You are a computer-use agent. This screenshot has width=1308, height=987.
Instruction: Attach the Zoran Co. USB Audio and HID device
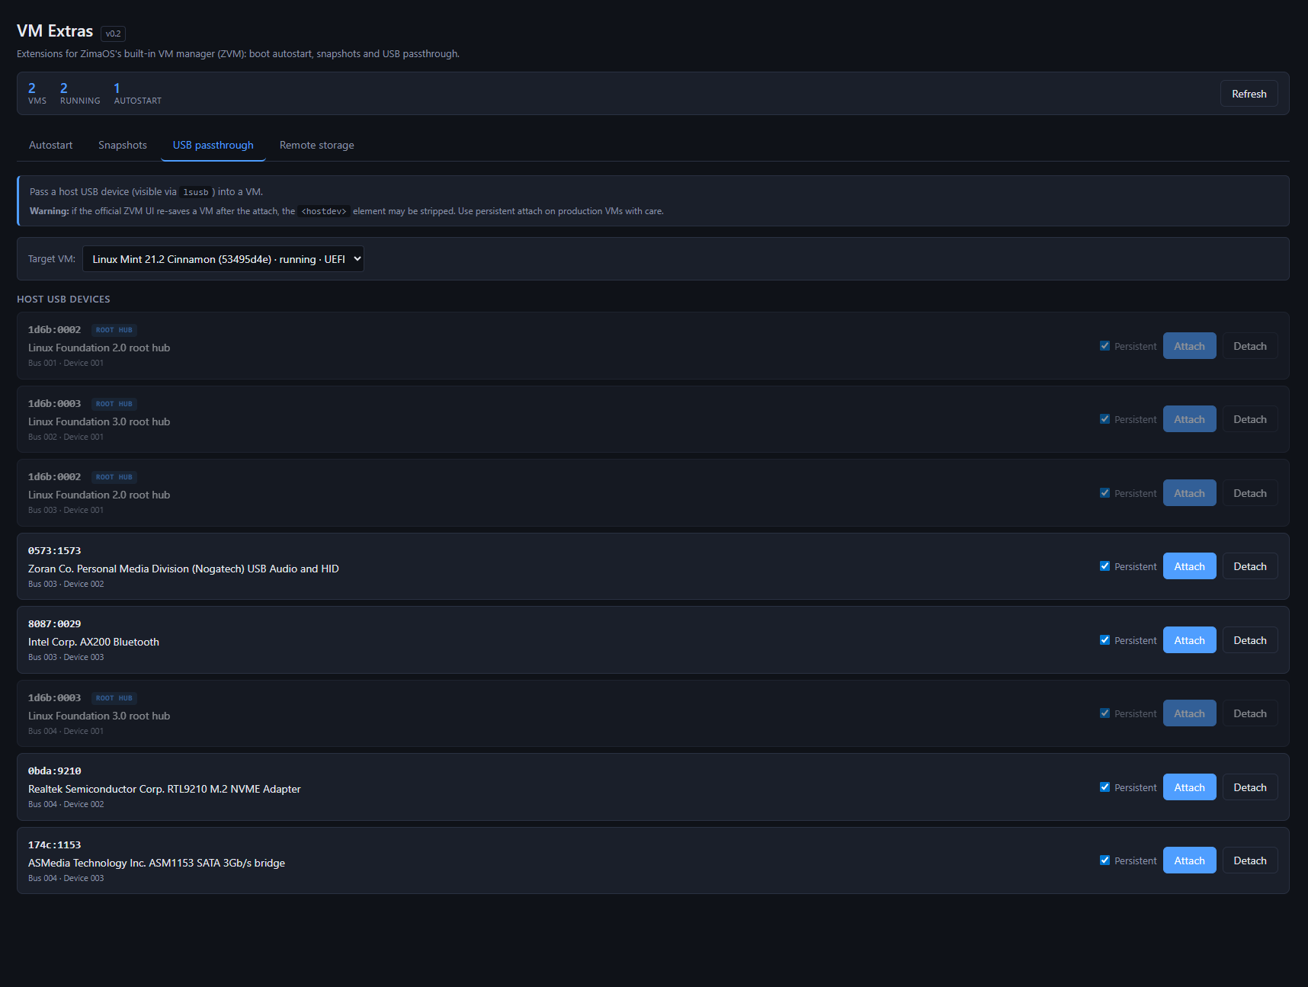pos(1189,566)
